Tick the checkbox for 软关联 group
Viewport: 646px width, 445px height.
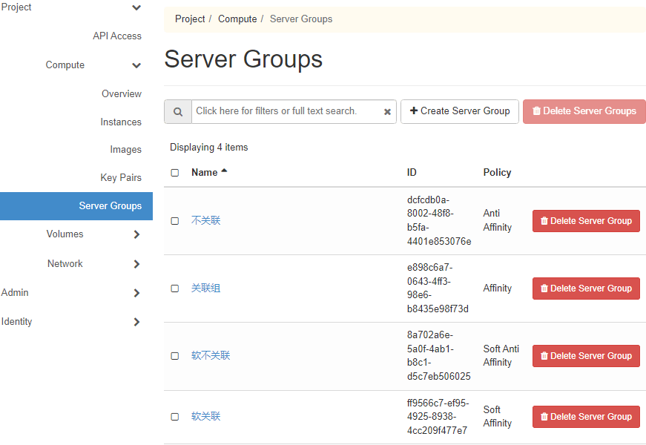pyautogui.click(x=175, y=417)
